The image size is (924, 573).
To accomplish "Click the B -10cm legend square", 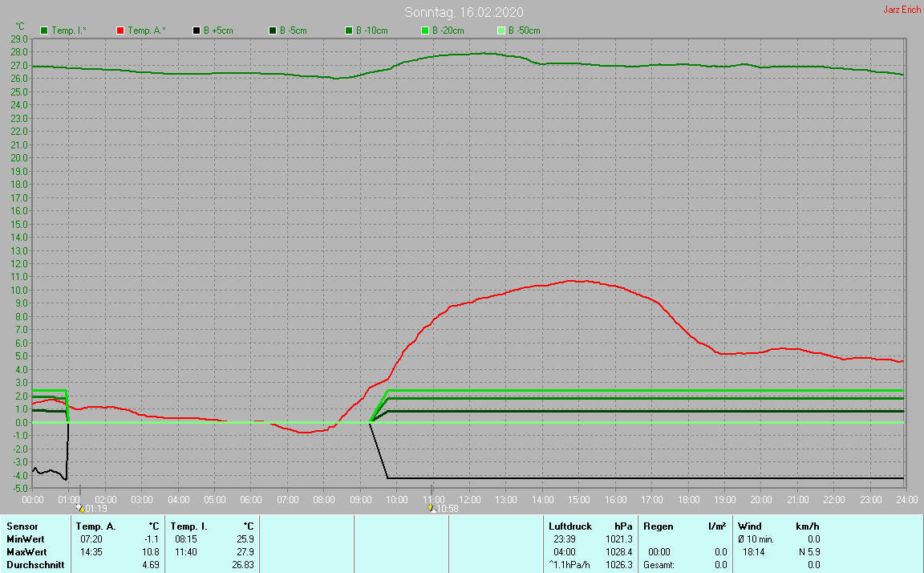I will (349, 30).
